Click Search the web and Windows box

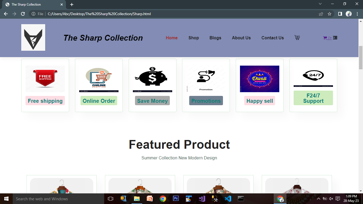(x=58, y=199)
